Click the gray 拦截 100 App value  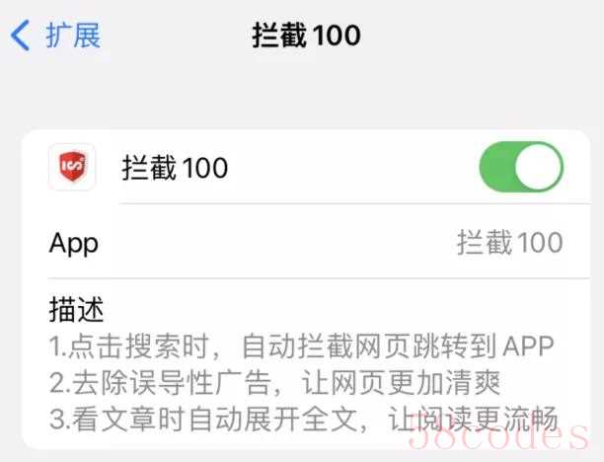tap(510, 243)
